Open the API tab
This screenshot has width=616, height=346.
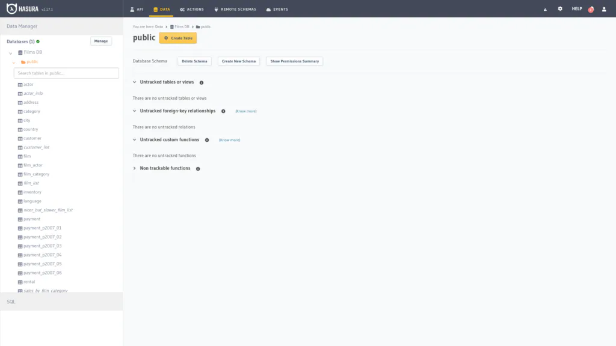[x=137, y=9]
